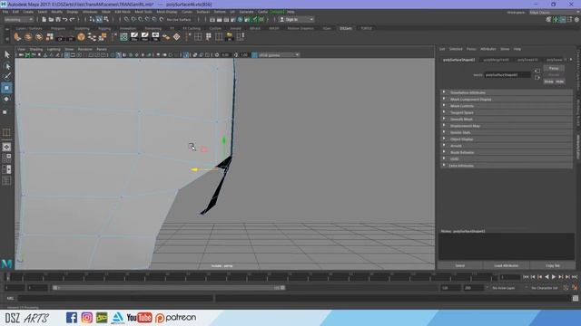The width and height of the screenshot is (581, 326).
Task: Choose the Scale tool in toolbox
Action: tap(5, 111)
